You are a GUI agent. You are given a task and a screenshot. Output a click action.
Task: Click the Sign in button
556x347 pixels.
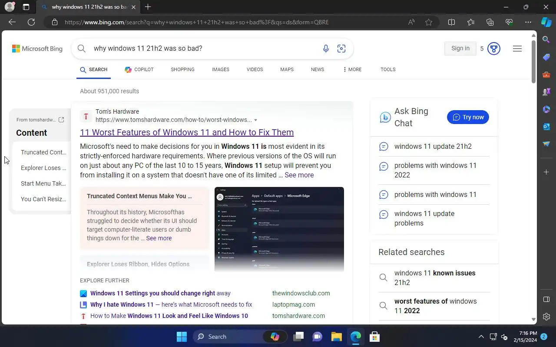(460, 49)
